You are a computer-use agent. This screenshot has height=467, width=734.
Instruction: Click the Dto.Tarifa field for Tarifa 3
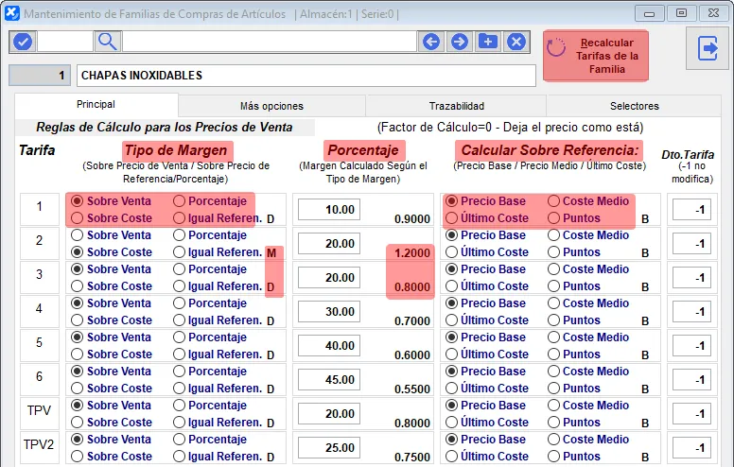(691, 278)
